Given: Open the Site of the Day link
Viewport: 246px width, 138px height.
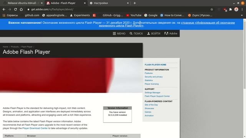Looking at the screenshot, I should coord(151,105).
